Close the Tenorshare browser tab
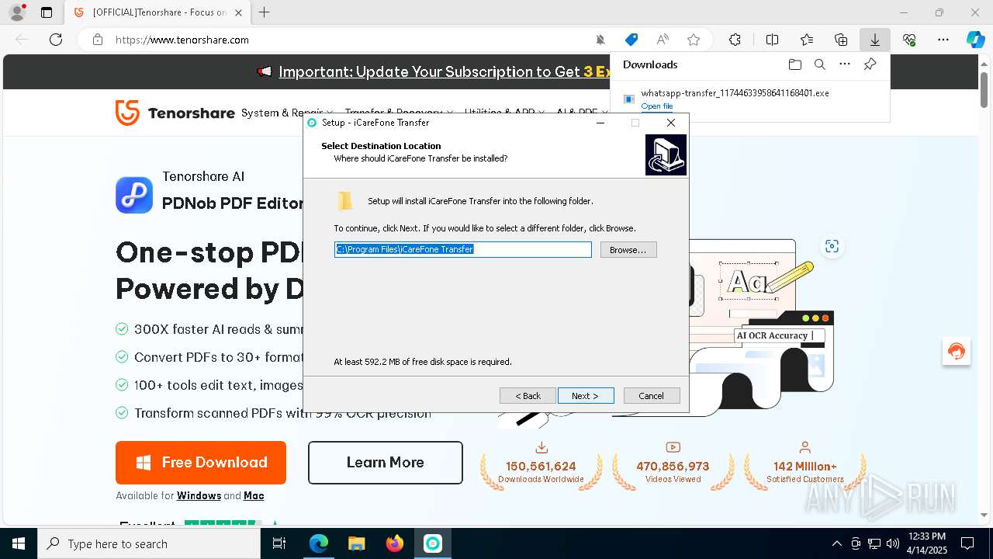Viewport: 993px width, 559px height. tap(238, 12)
